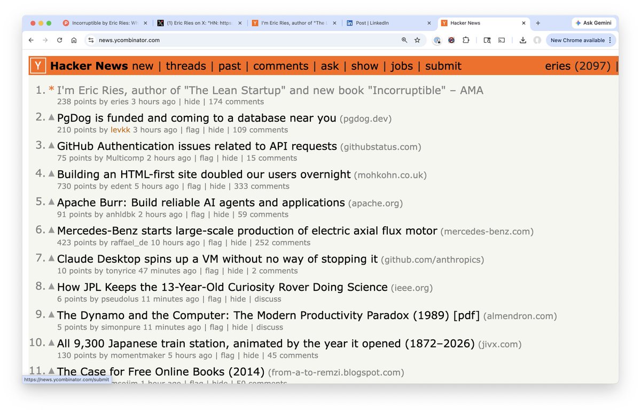
Task: Open 252 comments on Mercedes-Benz story
Action: point(283,242)
